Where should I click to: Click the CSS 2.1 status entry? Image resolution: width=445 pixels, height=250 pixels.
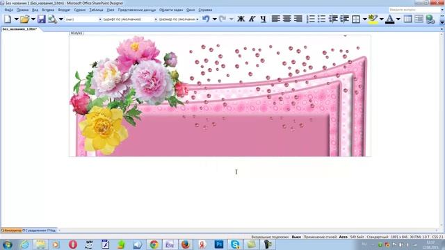tap(437, 237)
